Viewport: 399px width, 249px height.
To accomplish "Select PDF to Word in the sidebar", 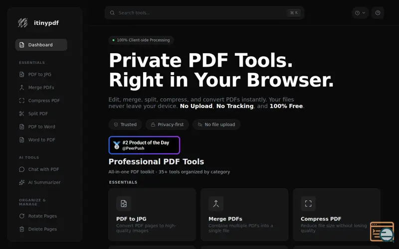I will point(41,126).
